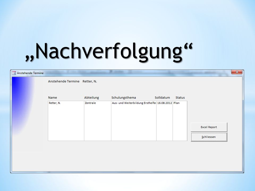Viewport: 255px width, 191px height.
Task: Click the 'Anstehende Termine' window title text
Action: [x=30, y=73]
